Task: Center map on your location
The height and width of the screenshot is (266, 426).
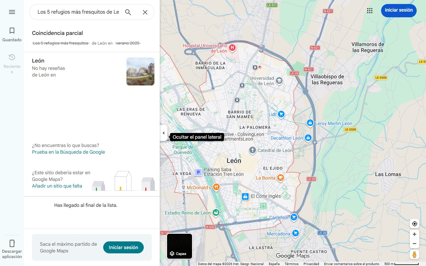Action: click(x=414, y=224)
